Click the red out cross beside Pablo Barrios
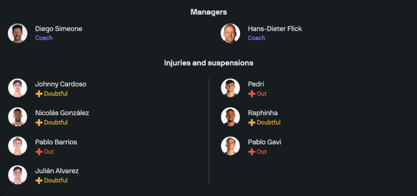 [x=39, y=151]
